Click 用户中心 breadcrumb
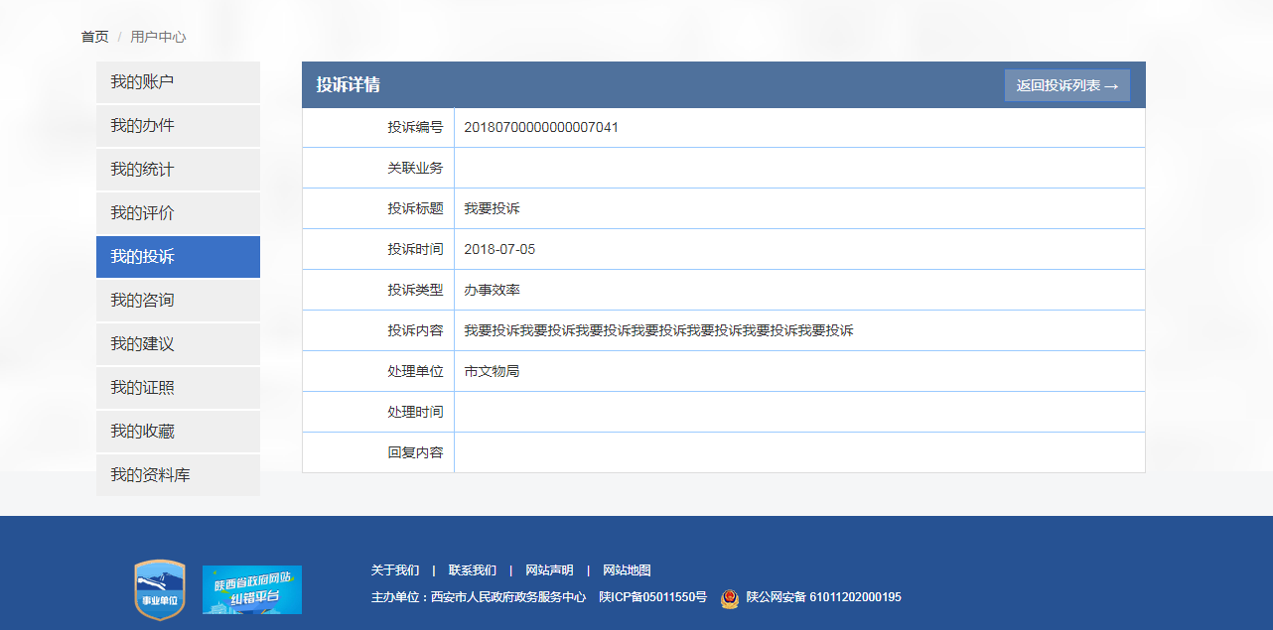Screen dimensions: 1273x630 158,37
